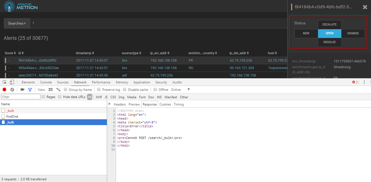Click the Apache Metron logo
This screenshot has width=371, height=182.
pos(22,7)
